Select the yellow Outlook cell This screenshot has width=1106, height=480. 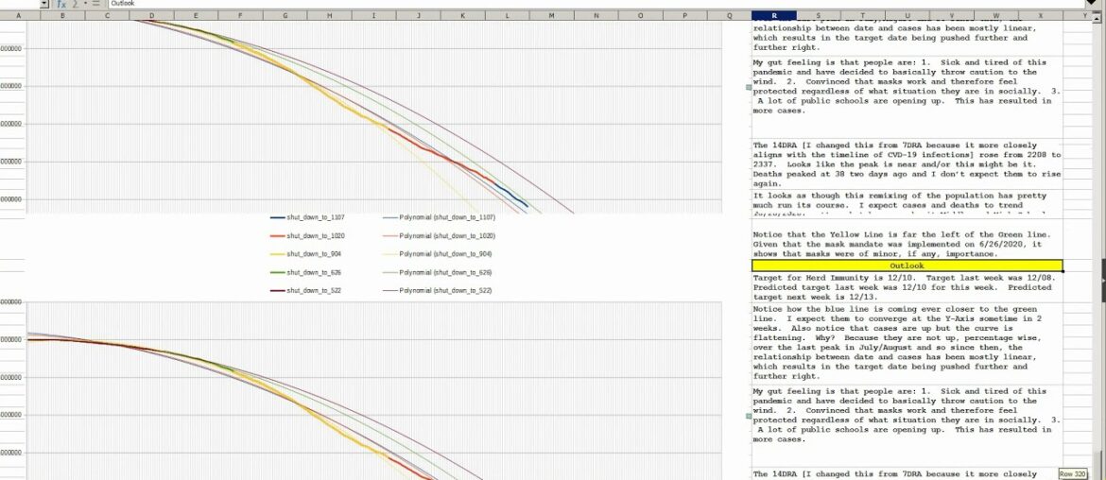[x=907, y=266]
